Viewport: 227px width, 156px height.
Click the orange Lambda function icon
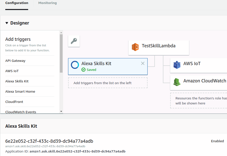[135, 47]
